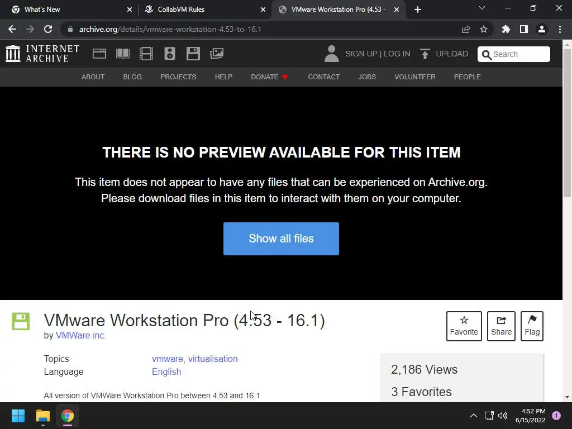Open the BLOG menu item

coord(132,77)
